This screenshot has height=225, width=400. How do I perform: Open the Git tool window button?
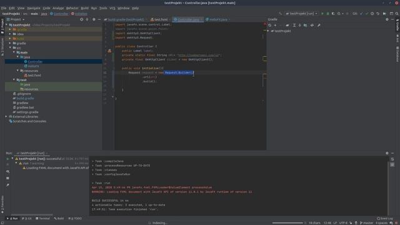click(x=27, y=218)
